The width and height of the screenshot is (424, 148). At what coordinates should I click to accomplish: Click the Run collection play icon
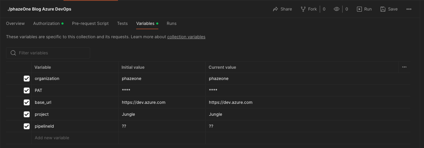(x=359, y=9)
